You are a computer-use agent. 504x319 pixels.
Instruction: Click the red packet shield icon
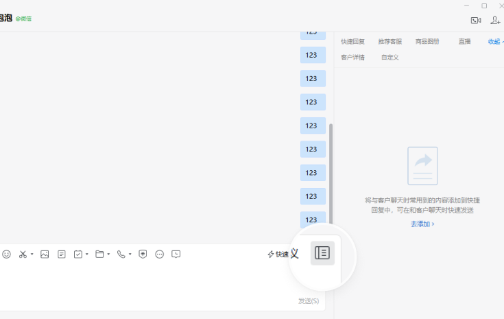point(143,255)
